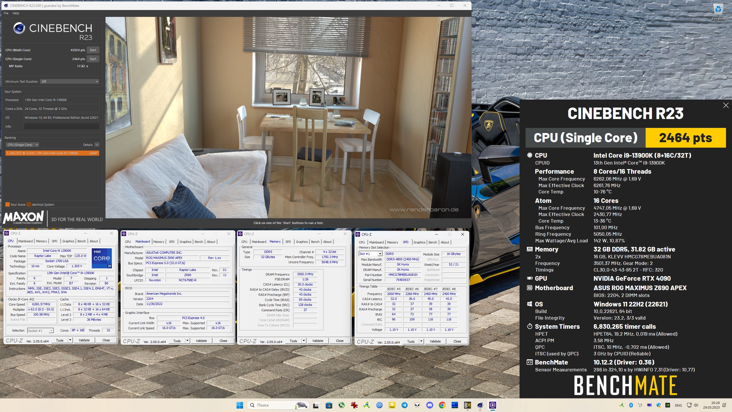Click the Cinebench sphere logo in the sidebar
Viewport: 732px width, 412px height.
click(x=19, y=28)
